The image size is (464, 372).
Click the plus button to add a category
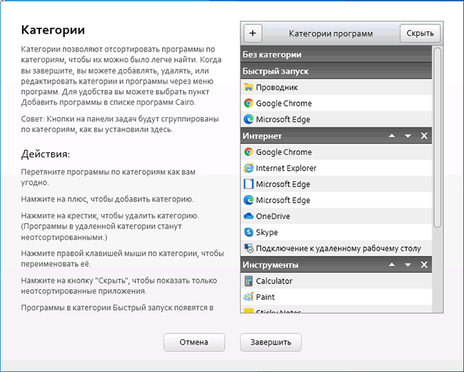click(x=253, y=33)
